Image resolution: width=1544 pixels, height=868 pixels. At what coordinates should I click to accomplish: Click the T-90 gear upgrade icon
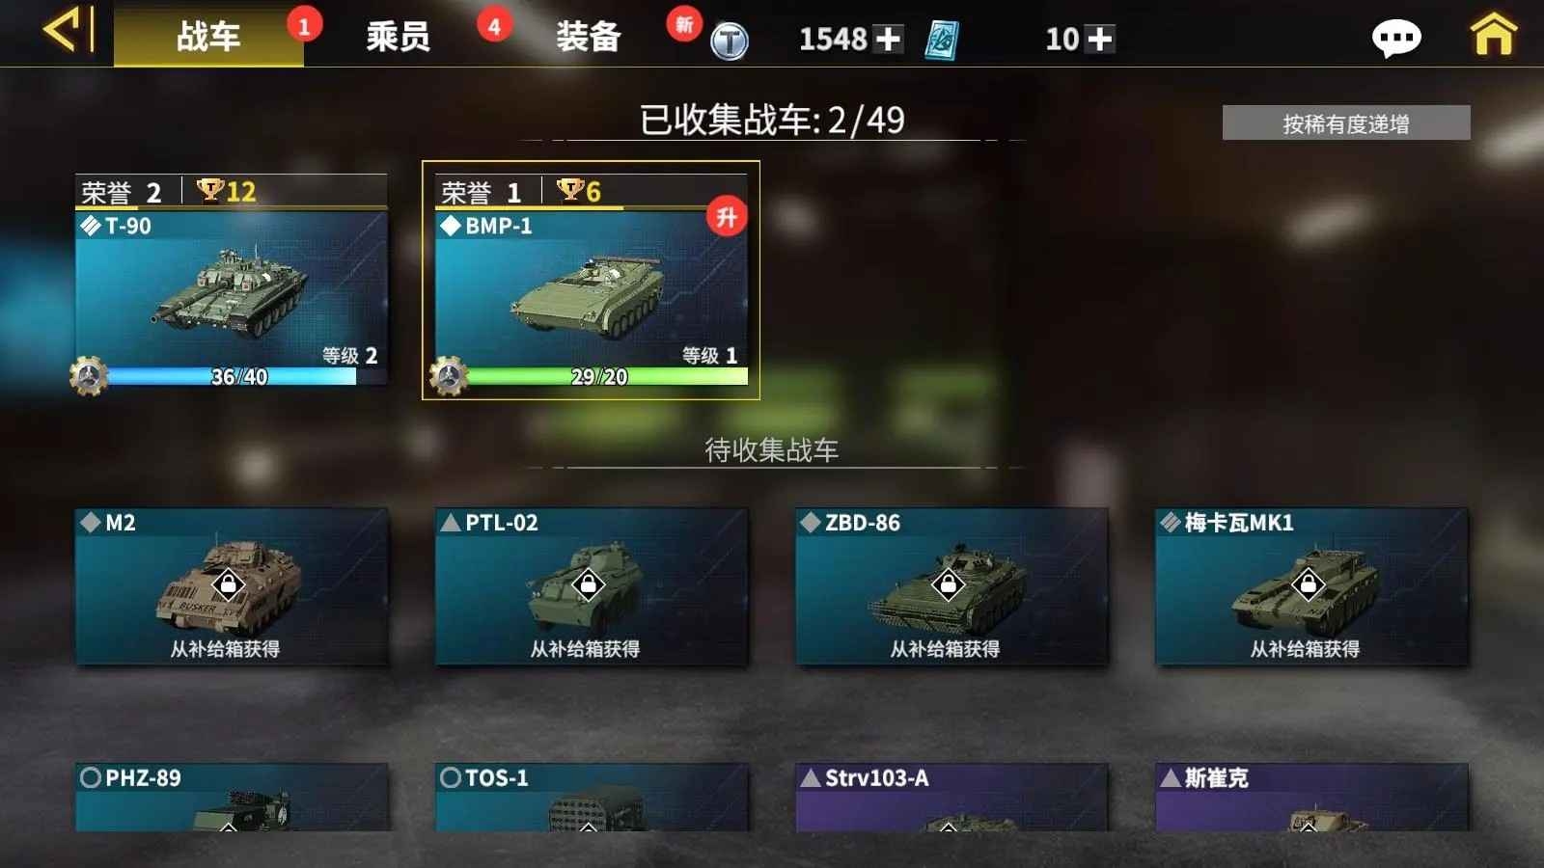pos(89,376)
